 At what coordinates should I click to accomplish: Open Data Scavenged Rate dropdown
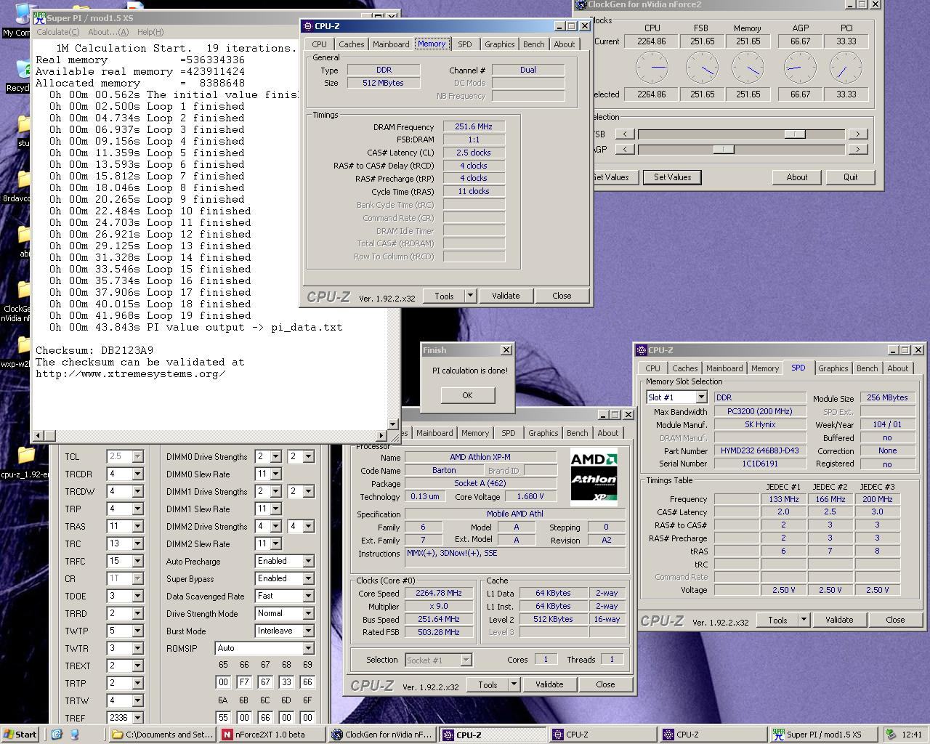(x=308, y=596)
